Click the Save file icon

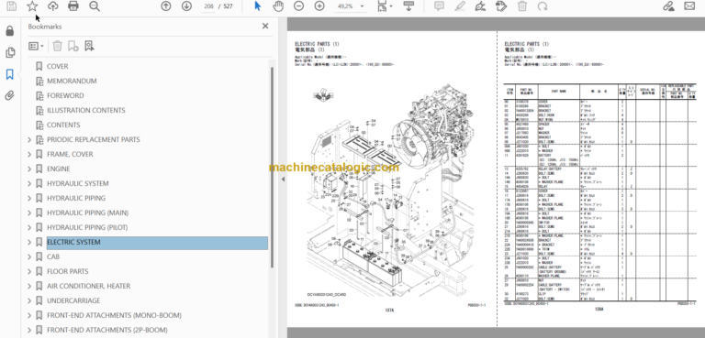click(11, 6)
